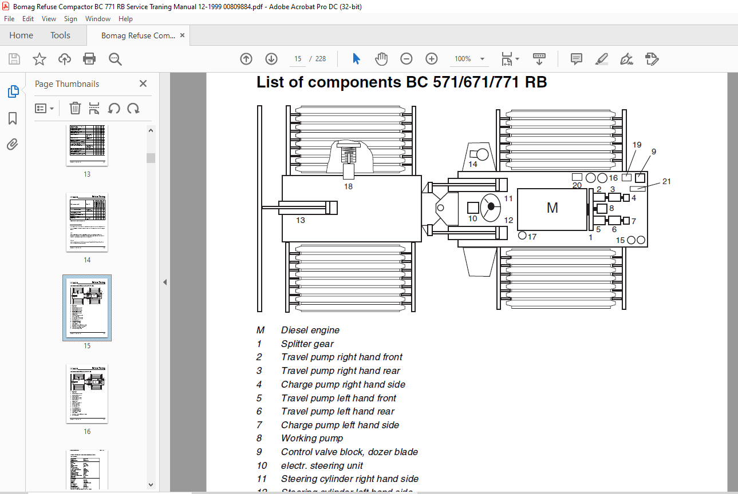Open the File menu
Viewport: 738px width, 494px height.
coord(9,19)
